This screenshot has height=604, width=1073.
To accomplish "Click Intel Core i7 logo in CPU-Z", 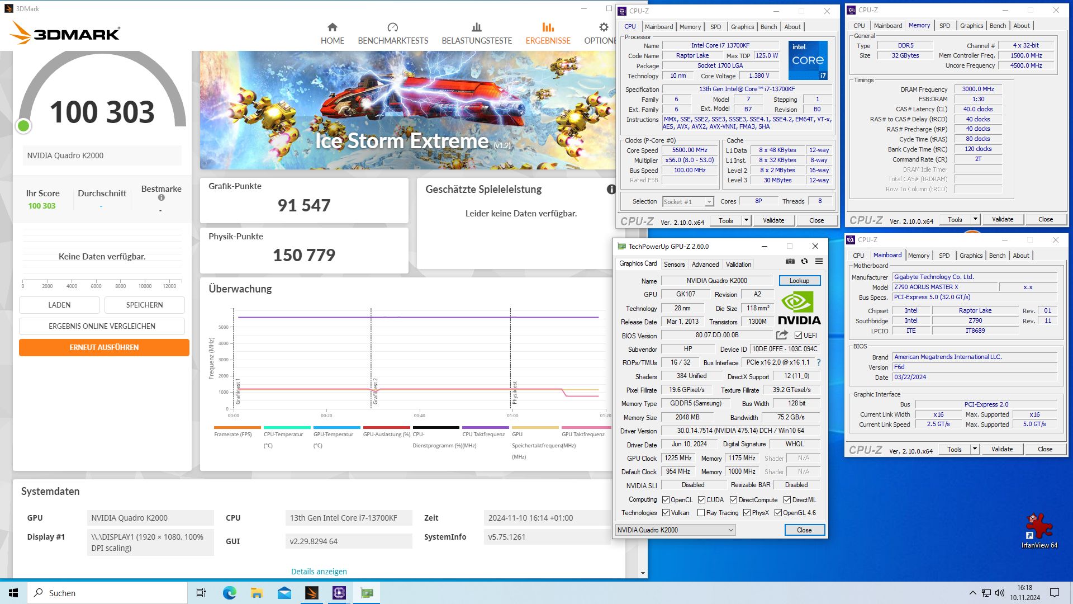I will pyautogui.click(x=808, y=60).
